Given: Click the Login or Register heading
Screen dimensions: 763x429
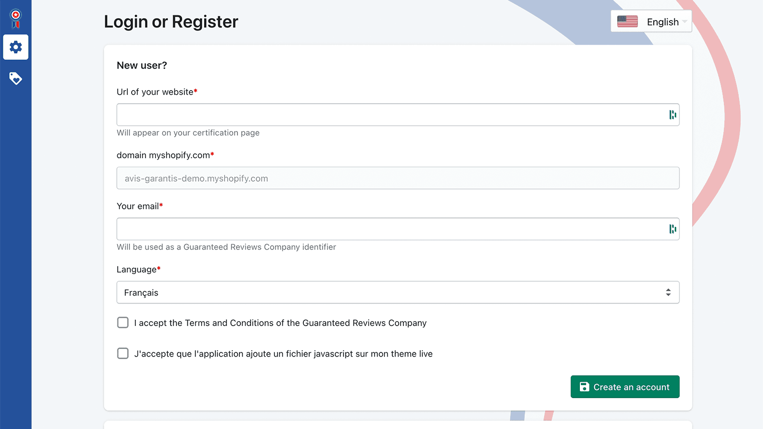Looking at the screenshot, I should tap(171, 22).
